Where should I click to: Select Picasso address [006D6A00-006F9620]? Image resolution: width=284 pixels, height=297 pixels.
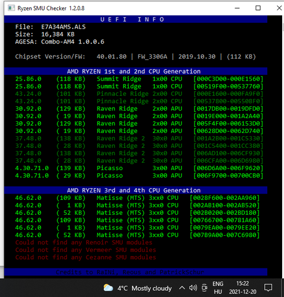click(x=228, y=168)
